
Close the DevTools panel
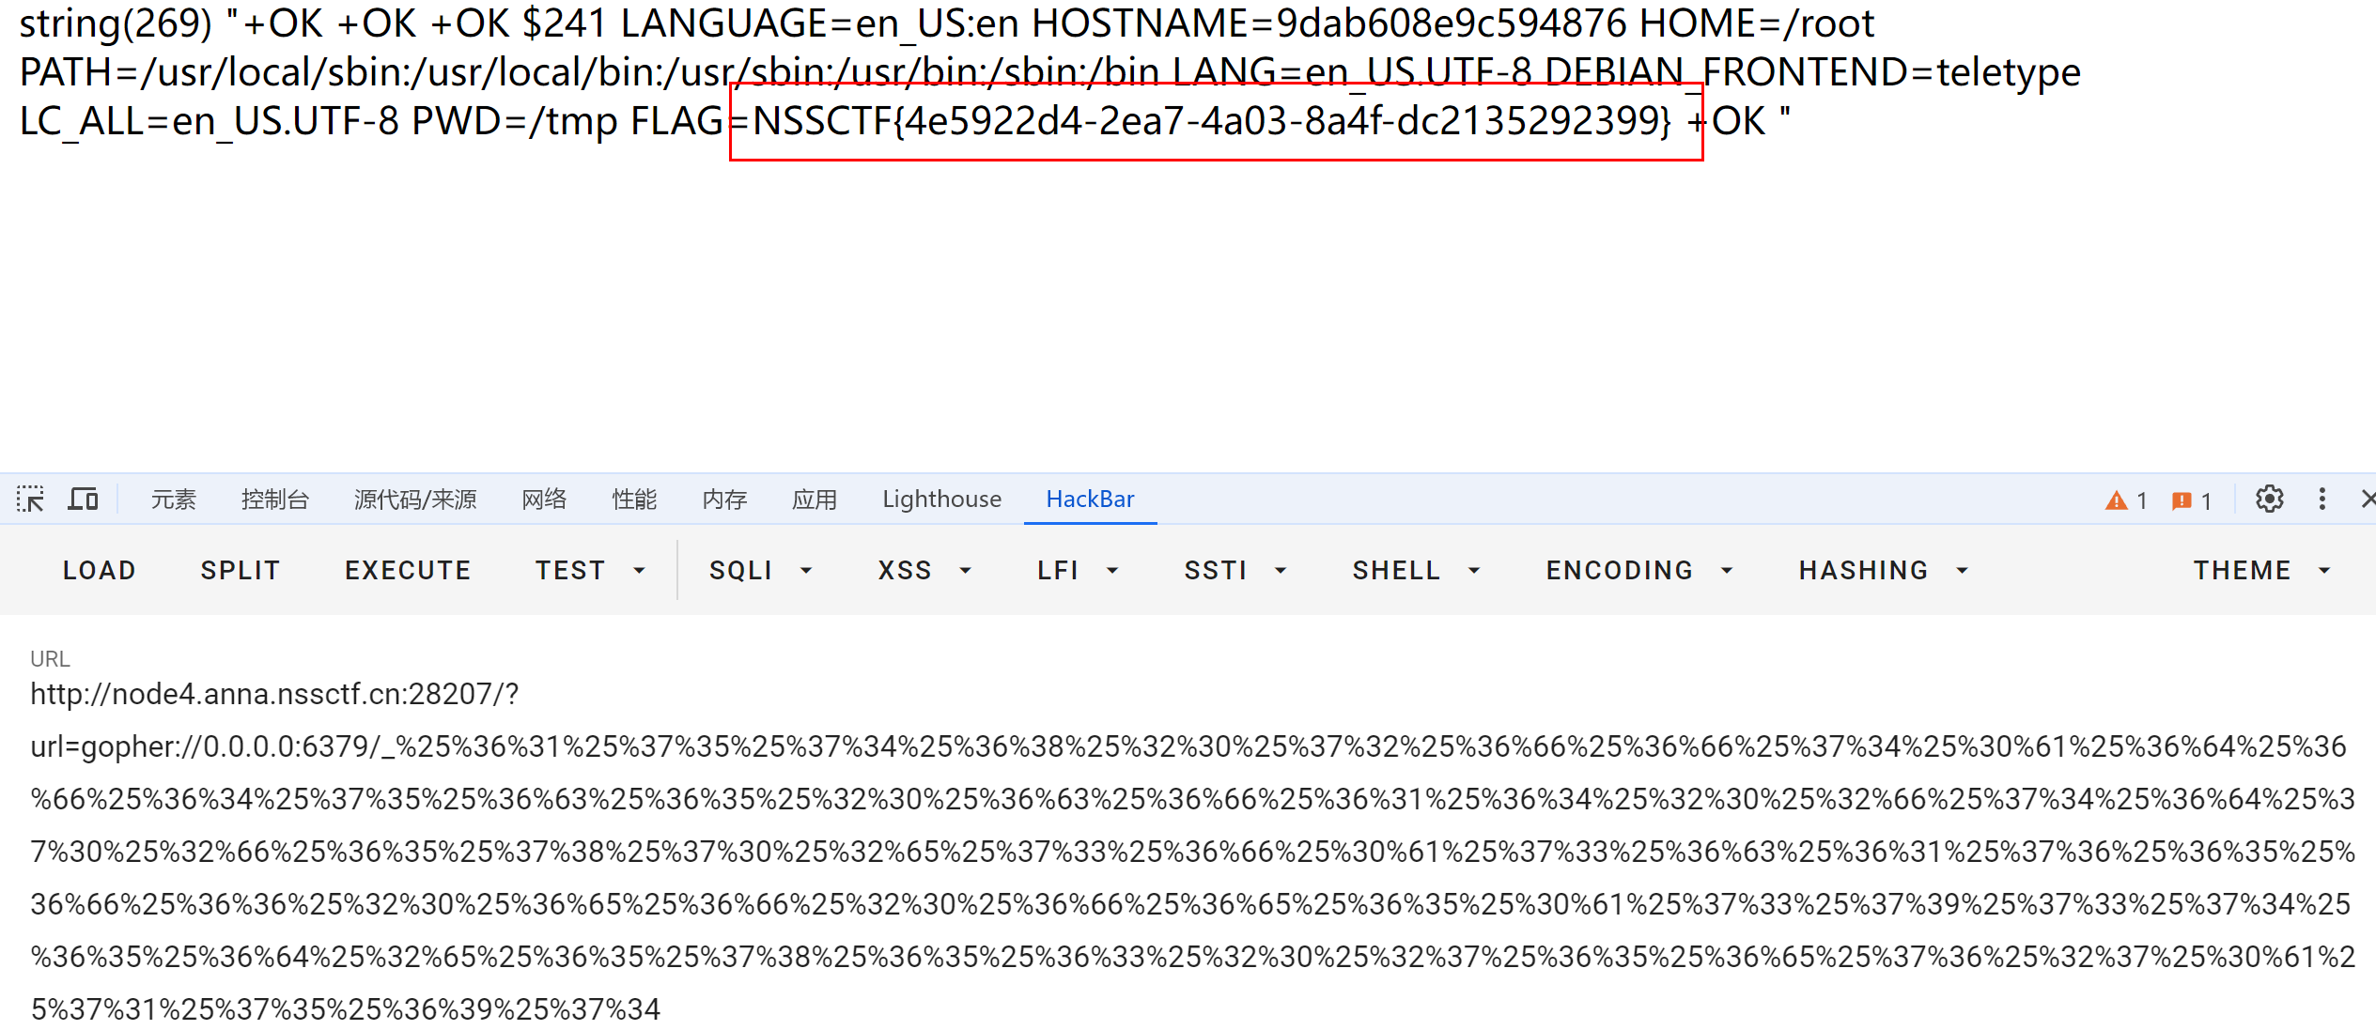tap(2368, 499)
